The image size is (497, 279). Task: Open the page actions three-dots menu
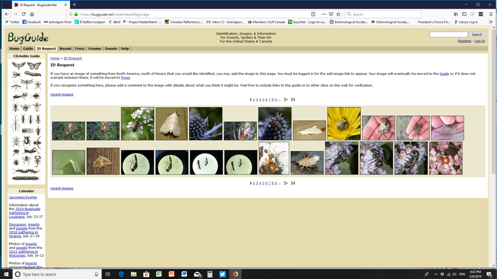click(x=324, y=14)
